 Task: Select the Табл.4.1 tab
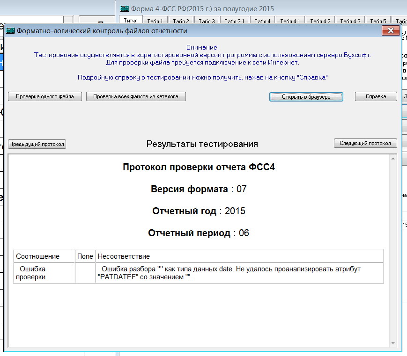[290, 22]
